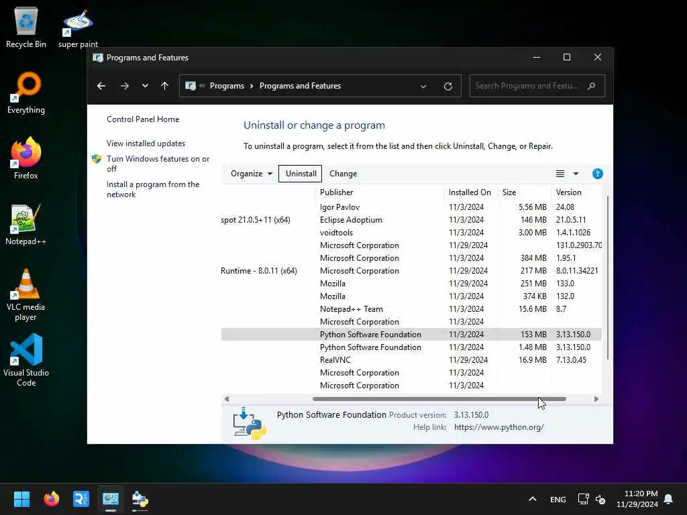
Task: Open super paint desktop shortcut
Action: pyautogui.click(x=78, y=28)
